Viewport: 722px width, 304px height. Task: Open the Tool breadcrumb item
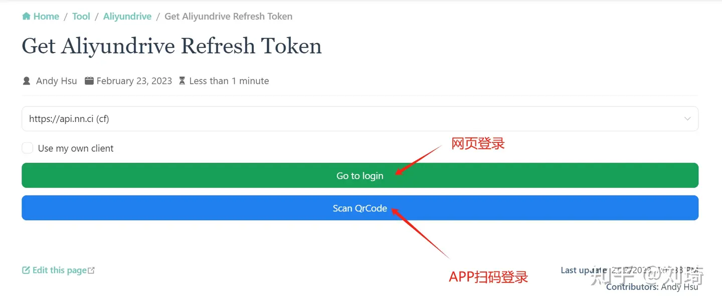coord(81,16)
